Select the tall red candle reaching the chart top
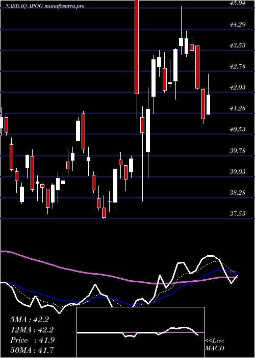255x358 pixels. [x=137, y=47]
